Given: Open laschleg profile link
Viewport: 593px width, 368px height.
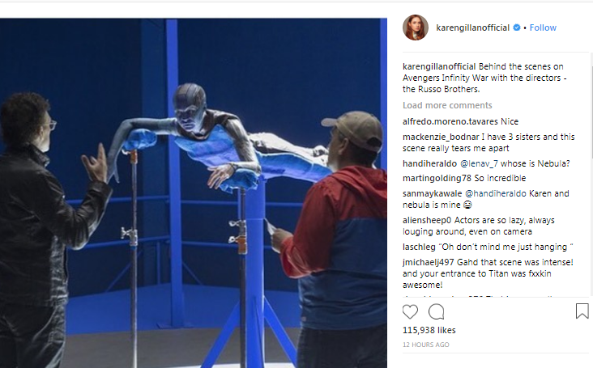Looking at the screenshot, I should (419, 247).
